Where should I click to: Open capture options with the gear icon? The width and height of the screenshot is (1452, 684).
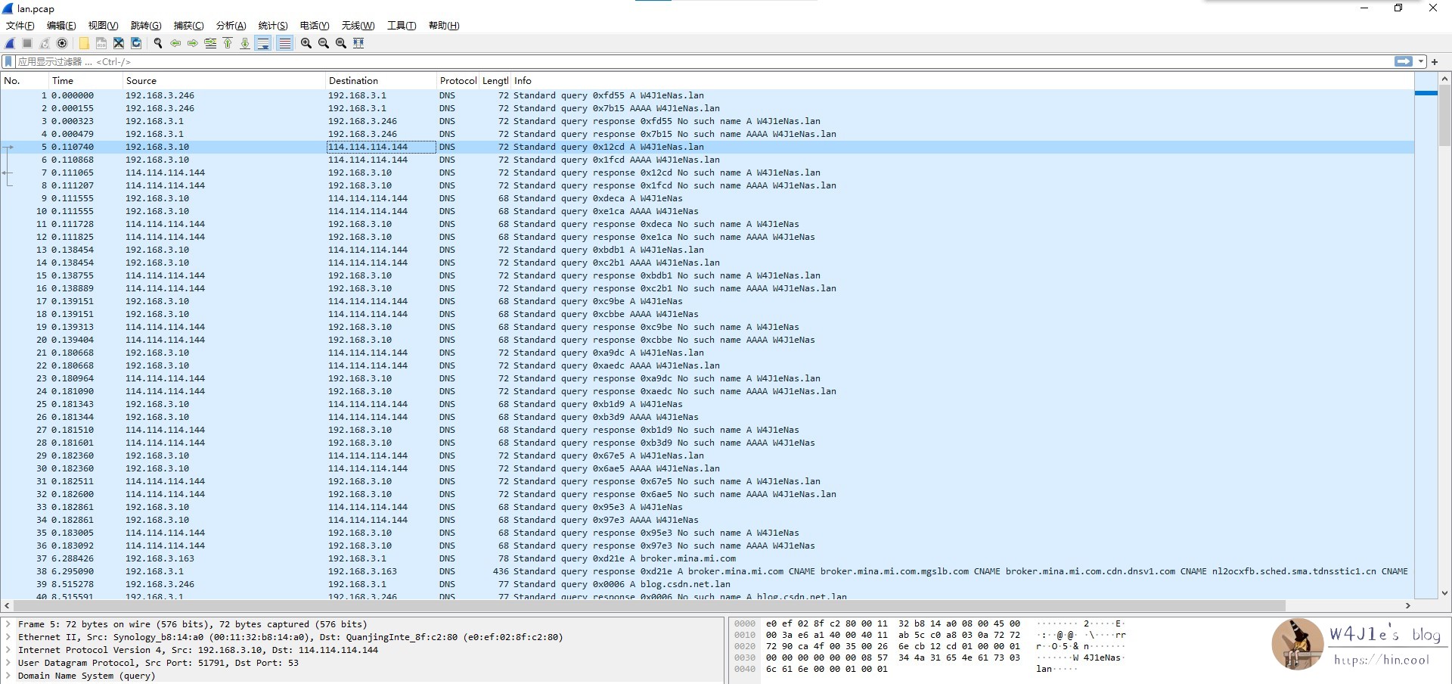click(x=62, y=43)
